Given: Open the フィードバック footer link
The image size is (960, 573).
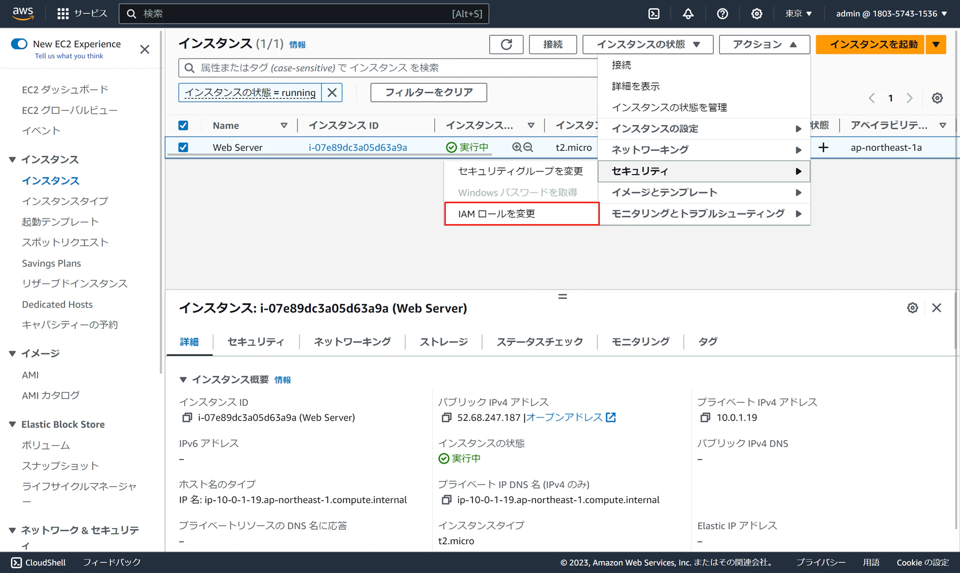Looking at the screenshot, I should click(x=112, y=562).
